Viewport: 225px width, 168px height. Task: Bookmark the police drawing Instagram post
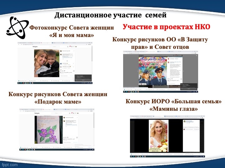[x=181, y=79]
